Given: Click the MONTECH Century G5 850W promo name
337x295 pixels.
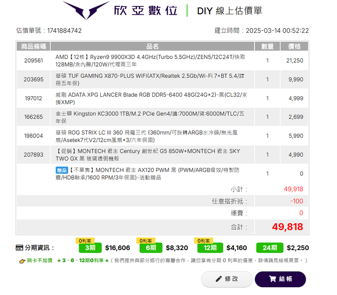Looking at the screenshot, I should (x=148, y=155).
